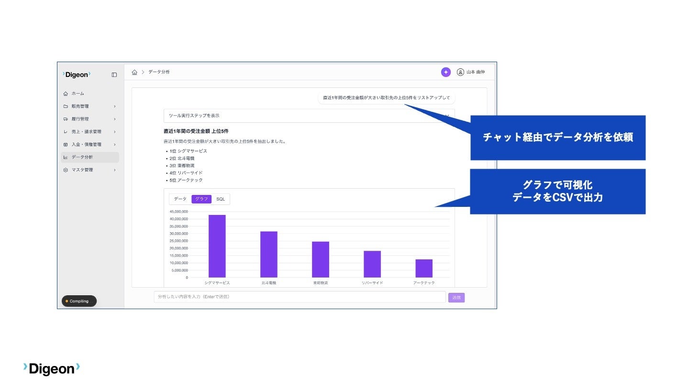Click list item 5位 アークテック
Viewport: 689px width, 387px height.
coord(186,180)
